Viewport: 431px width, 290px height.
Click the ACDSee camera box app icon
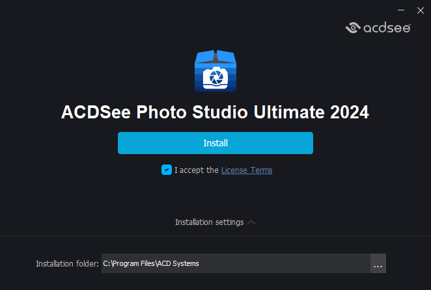pos(215,70)
